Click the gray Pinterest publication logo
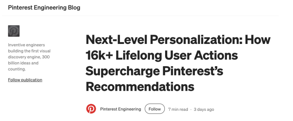Screen dimensions: 293x121 14,31
